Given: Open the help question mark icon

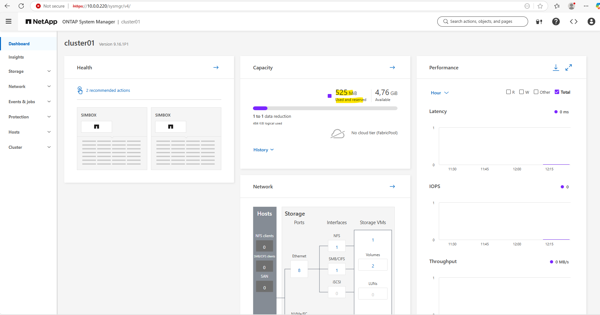Looking at the screenshot, I should pyautogui.click(x=556, y=22).
